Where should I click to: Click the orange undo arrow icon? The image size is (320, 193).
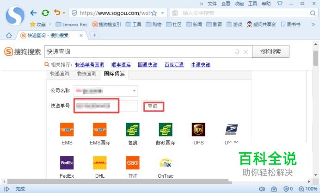point(57,12)
